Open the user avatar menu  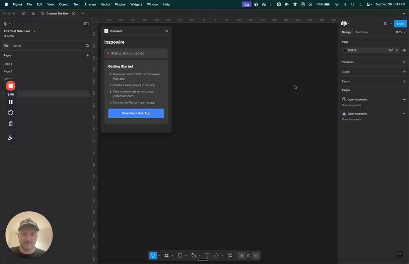[345, 23]
